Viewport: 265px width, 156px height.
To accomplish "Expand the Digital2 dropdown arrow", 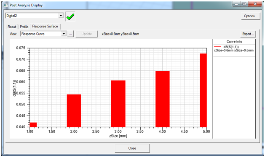I will [x=61, y=16].
